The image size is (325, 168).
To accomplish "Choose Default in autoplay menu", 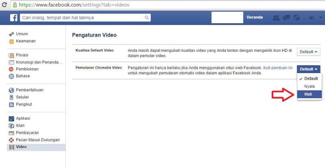I will (309, 79).
